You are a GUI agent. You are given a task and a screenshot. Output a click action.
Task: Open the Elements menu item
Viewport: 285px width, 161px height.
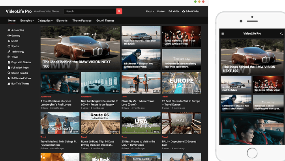(x=62, y=20)
